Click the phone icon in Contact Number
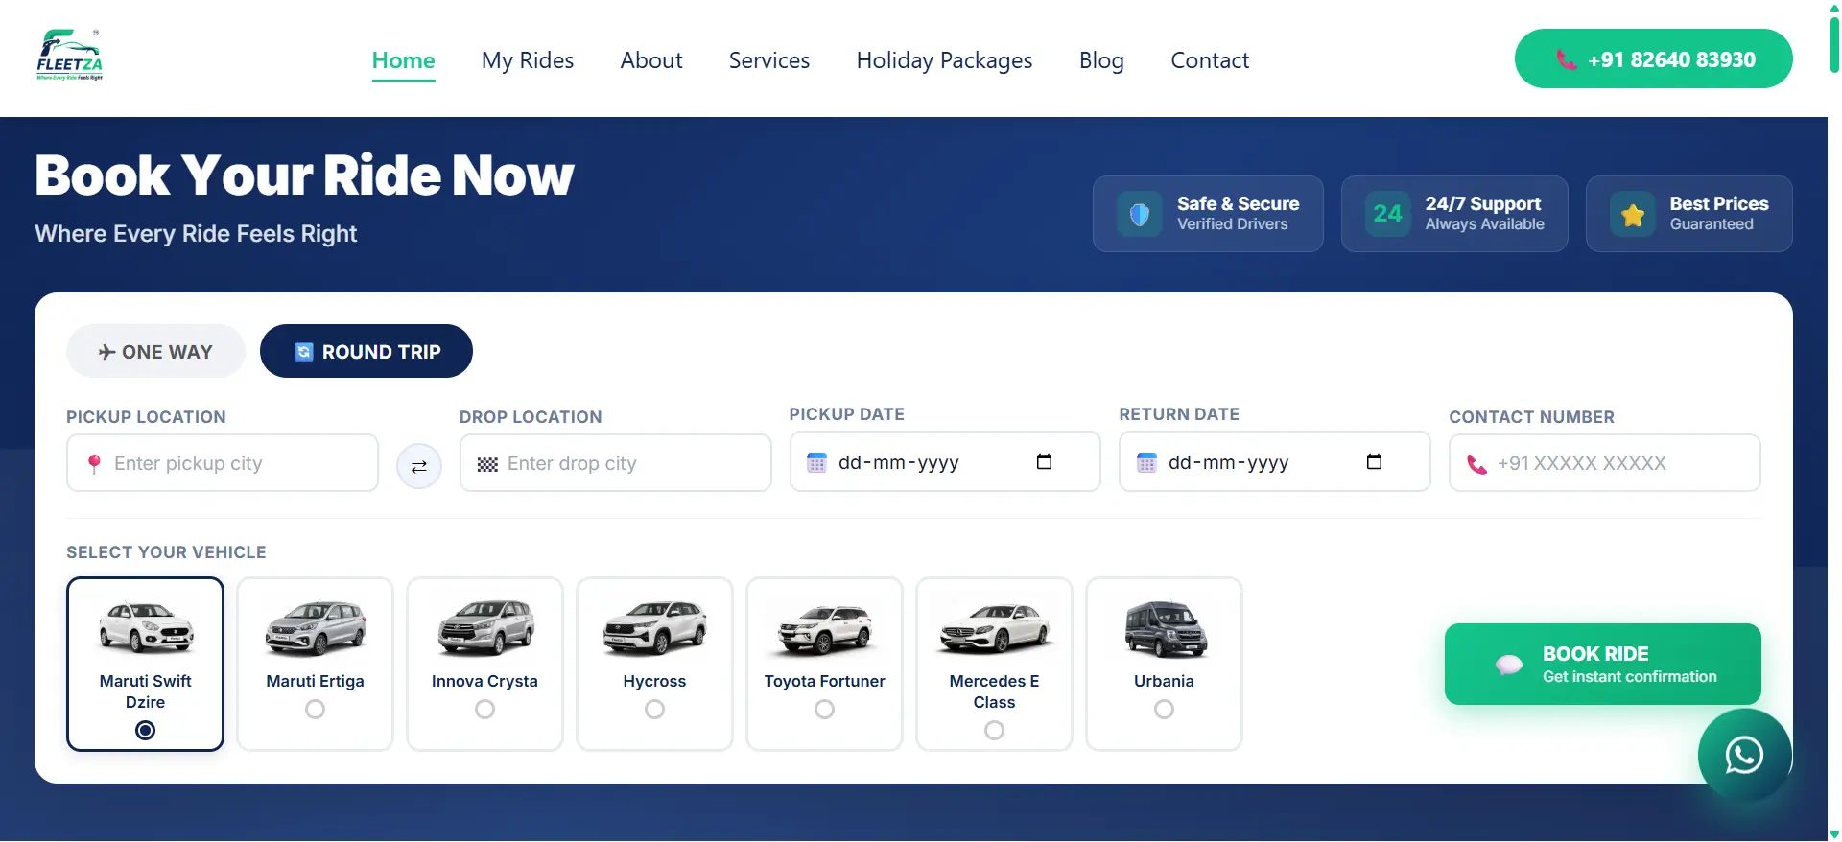The height and width of the screenshot is (842, 1842). point(1477,464)
